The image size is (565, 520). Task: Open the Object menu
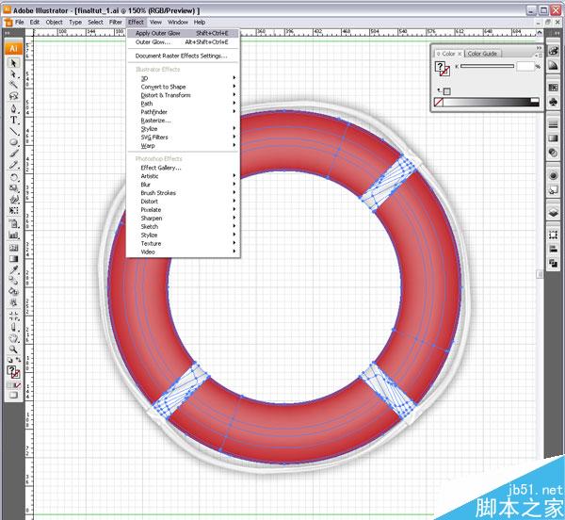pyautogui.click(x=54, y=22)
